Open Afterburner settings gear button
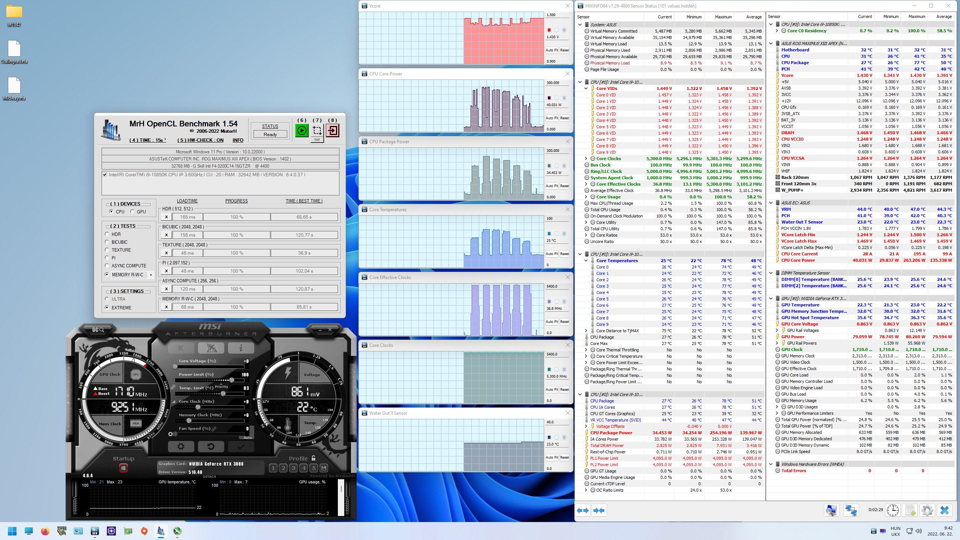The image size is (960, 540). click(181, 447)
